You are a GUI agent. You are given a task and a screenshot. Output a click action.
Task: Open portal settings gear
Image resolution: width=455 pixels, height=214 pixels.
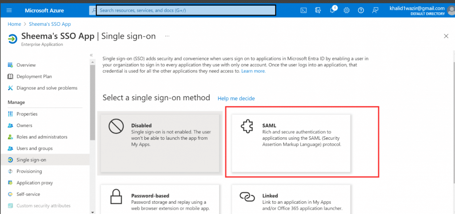click(347, 11)
